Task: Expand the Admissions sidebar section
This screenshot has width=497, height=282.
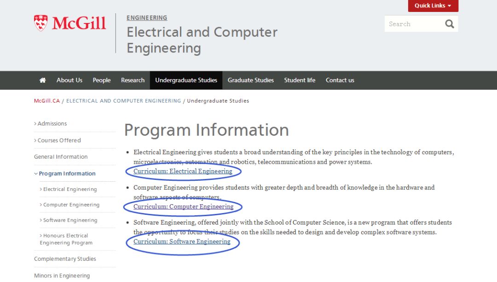Action: (52, 124)
